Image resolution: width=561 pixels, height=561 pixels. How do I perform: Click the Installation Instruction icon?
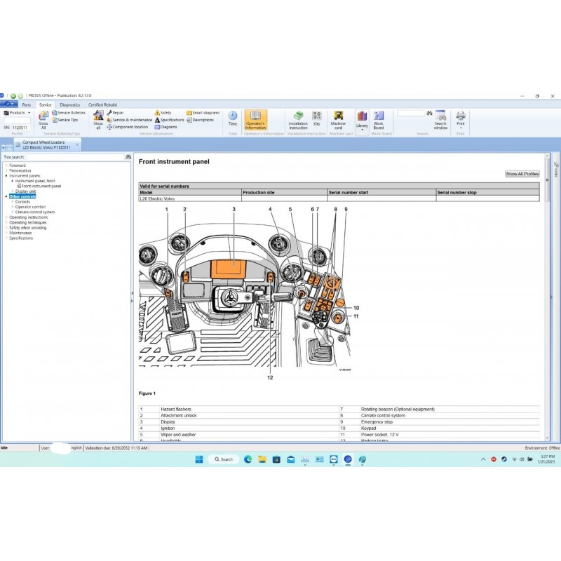tap(297, 121)
